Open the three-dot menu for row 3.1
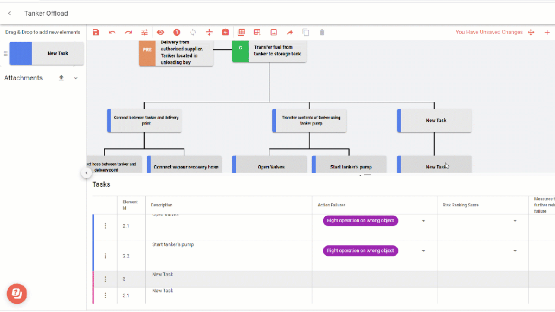The image size is (555, 312). pyautogui.click(x=105, y=295)
